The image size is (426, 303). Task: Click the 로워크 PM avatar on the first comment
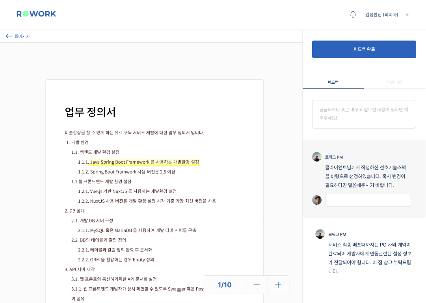pos(317,157)
